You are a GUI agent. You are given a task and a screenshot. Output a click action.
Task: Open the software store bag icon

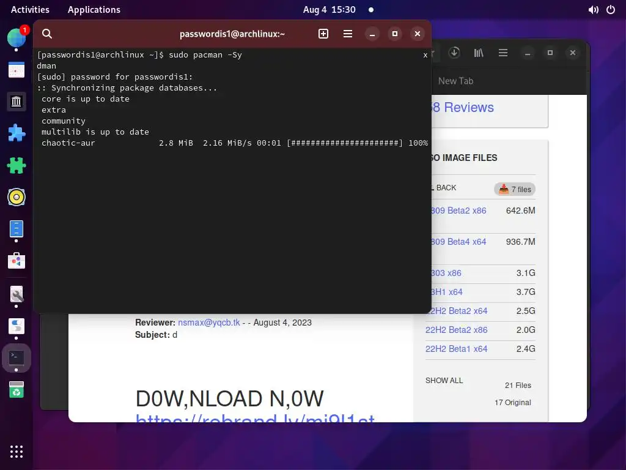pyautogui.click(x=17, y=261)
